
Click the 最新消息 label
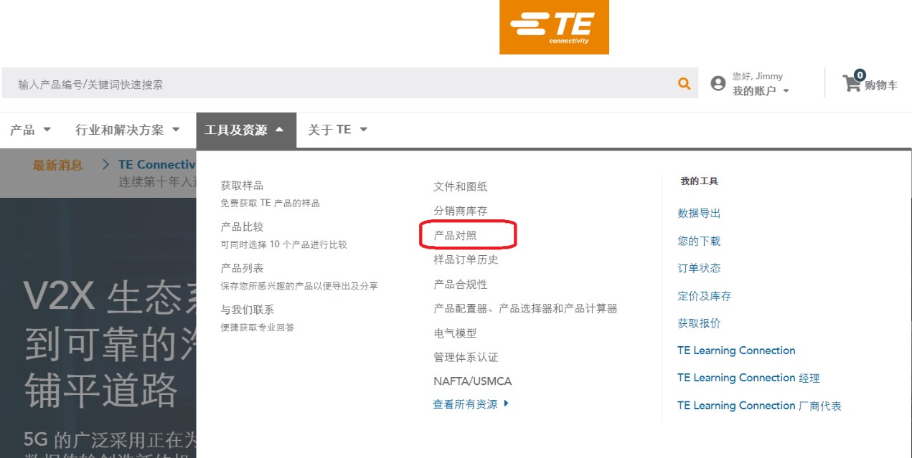[x=57, y=166]
